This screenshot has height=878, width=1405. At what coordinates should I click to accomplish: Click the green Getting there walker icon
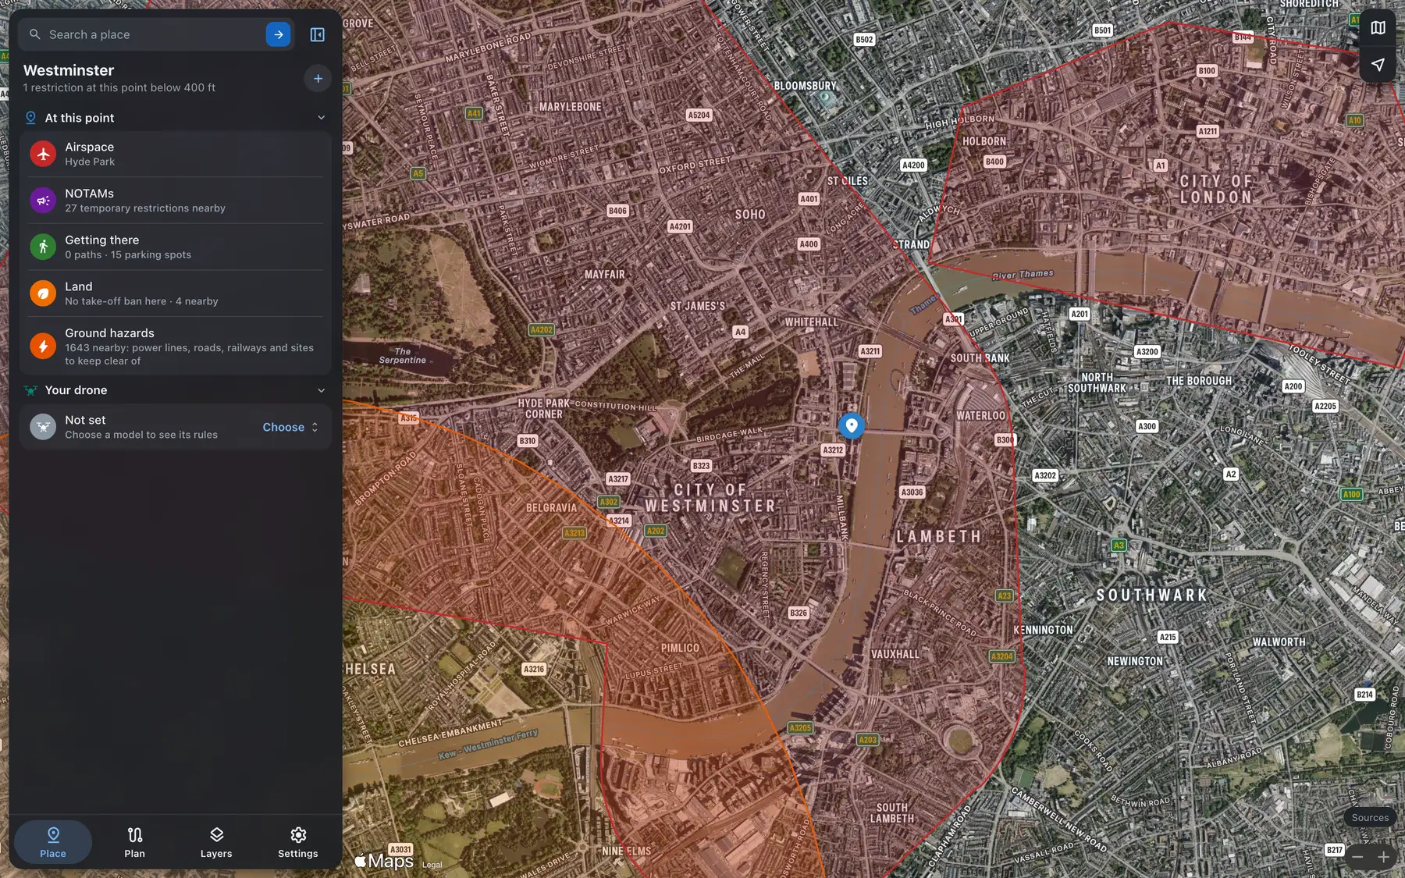(43, 247)
